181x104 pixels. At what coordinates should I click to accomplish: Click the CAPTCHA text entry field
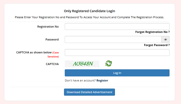[x=117, y=52]
